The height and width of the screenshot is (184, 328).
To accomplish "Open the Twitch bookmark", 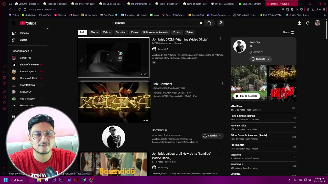I will pyautogui.click(x=14, y=15).
